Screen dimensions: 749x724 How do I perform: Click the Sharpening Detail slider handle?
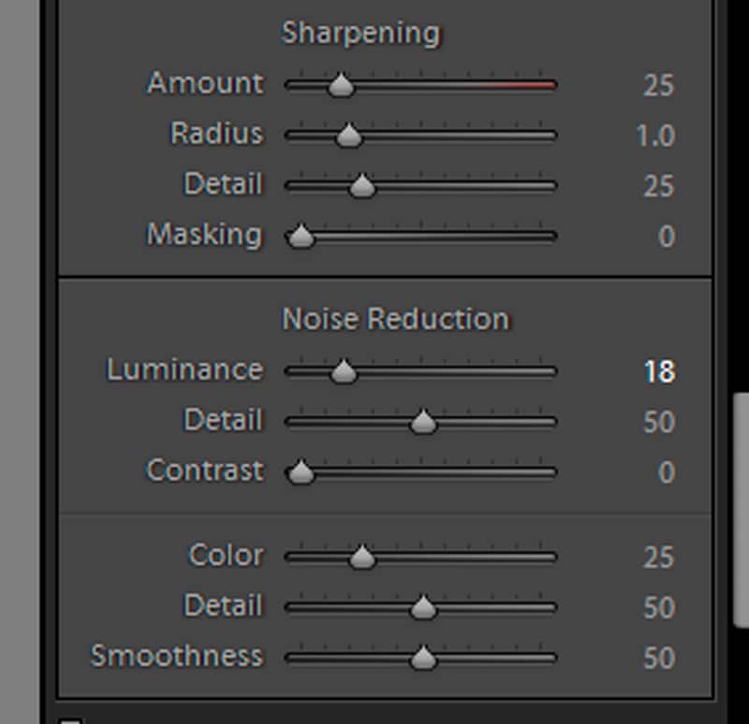click(361, 187)
